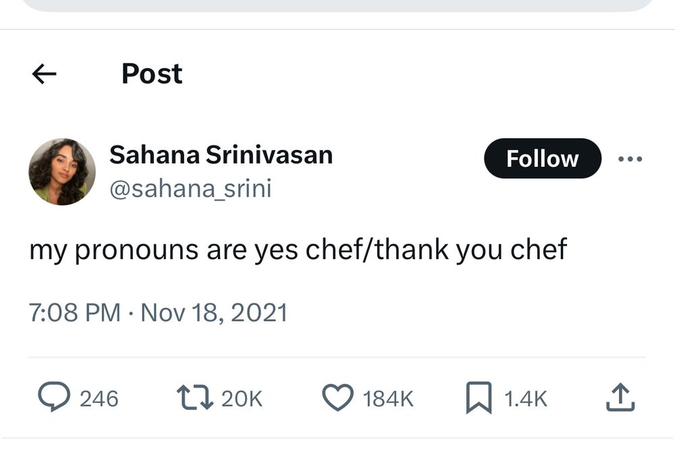The width and height of the screenshot is (675, 455).
Task: View the 184K likes count
Action: coord(388,398)
